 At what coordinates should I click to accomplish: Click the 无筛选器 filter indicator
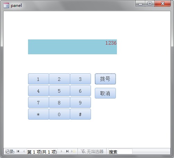92,151
